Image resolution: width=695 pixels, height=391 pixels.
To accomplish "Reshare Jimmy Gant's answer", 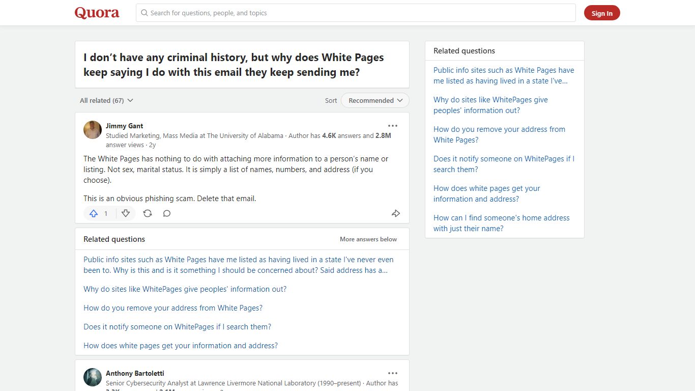I will tap(148, 214).
